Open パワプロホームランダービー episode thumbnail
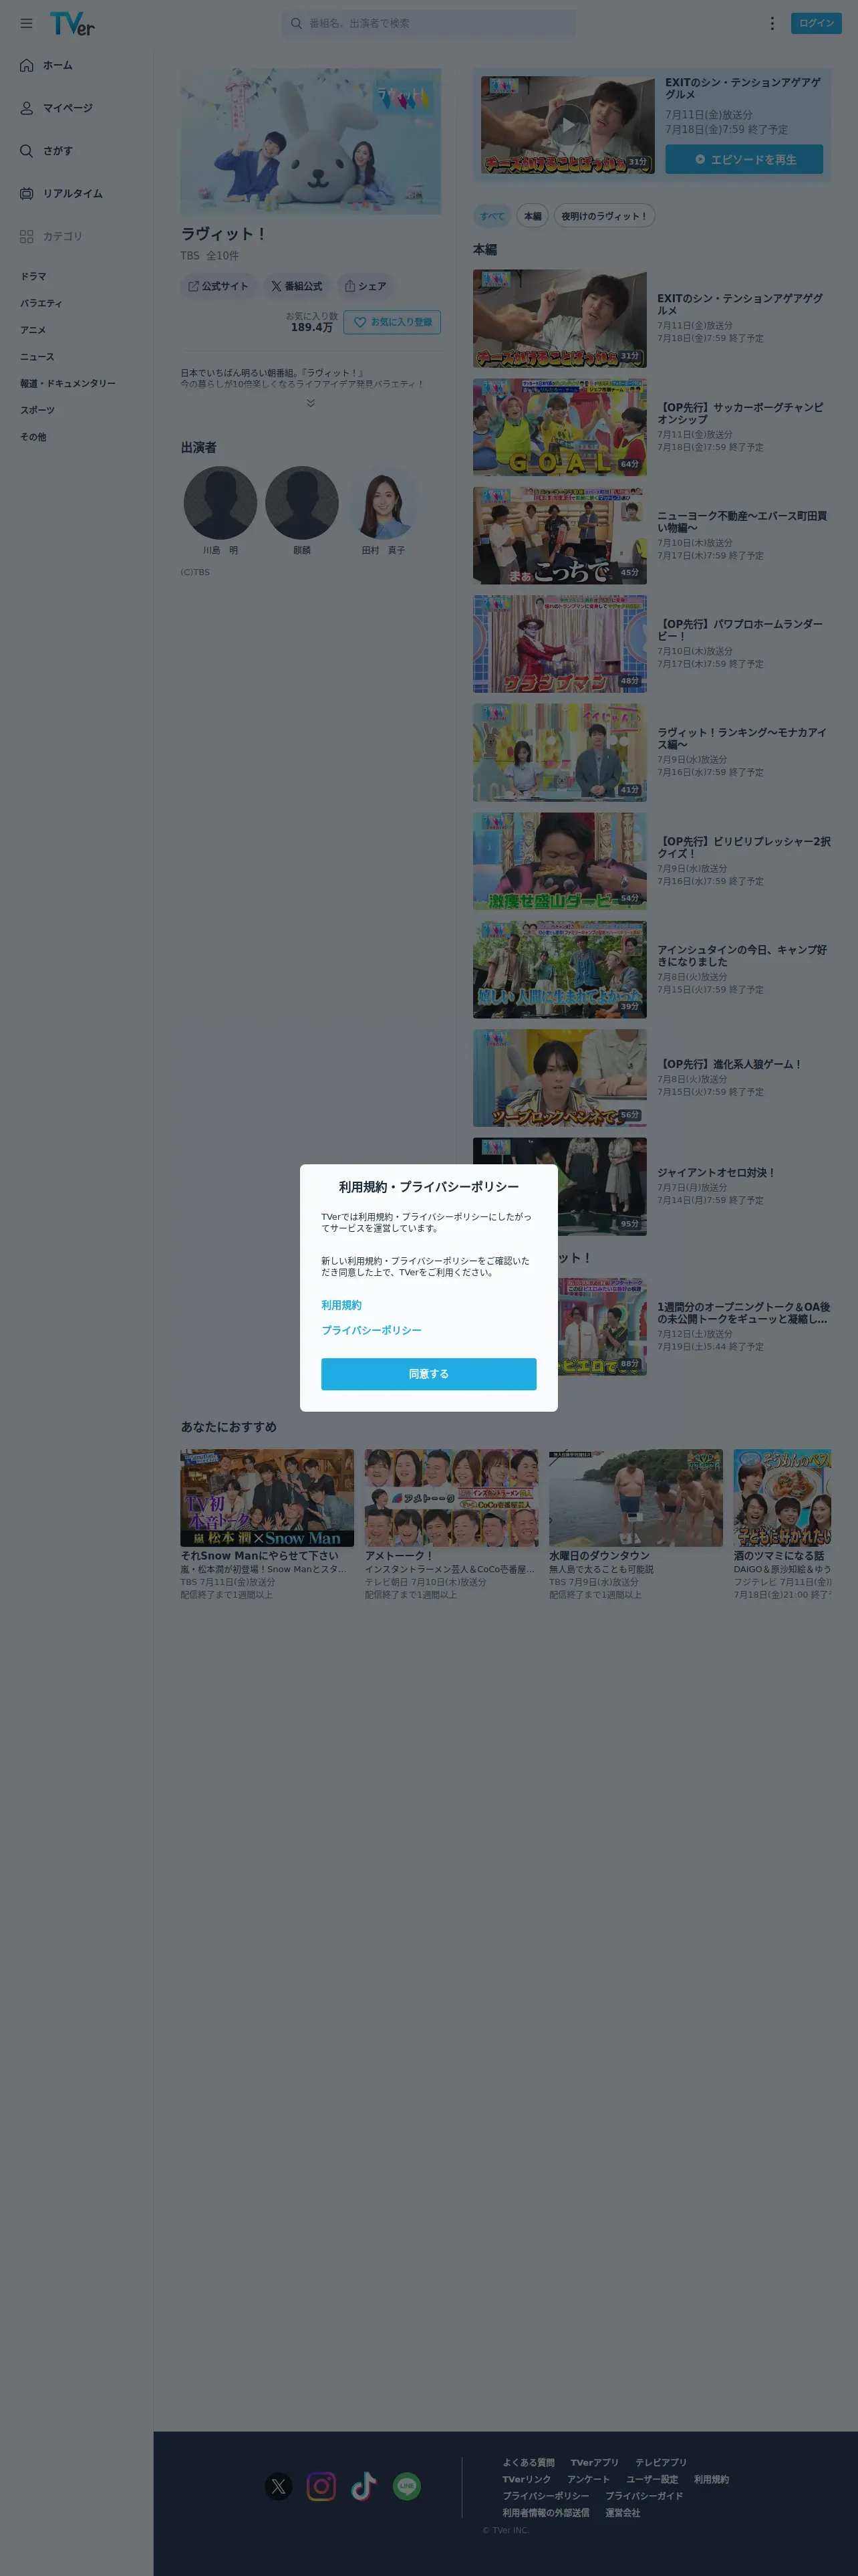The image size is (858, 2576). pos(559,644)
